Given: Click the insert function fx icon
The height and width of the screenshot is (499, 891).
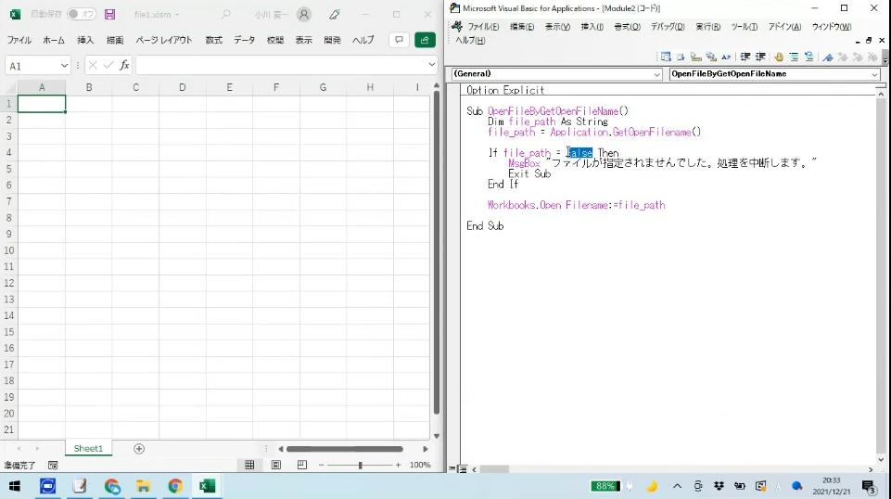Looking at the screenshot, I should (125, 66).
